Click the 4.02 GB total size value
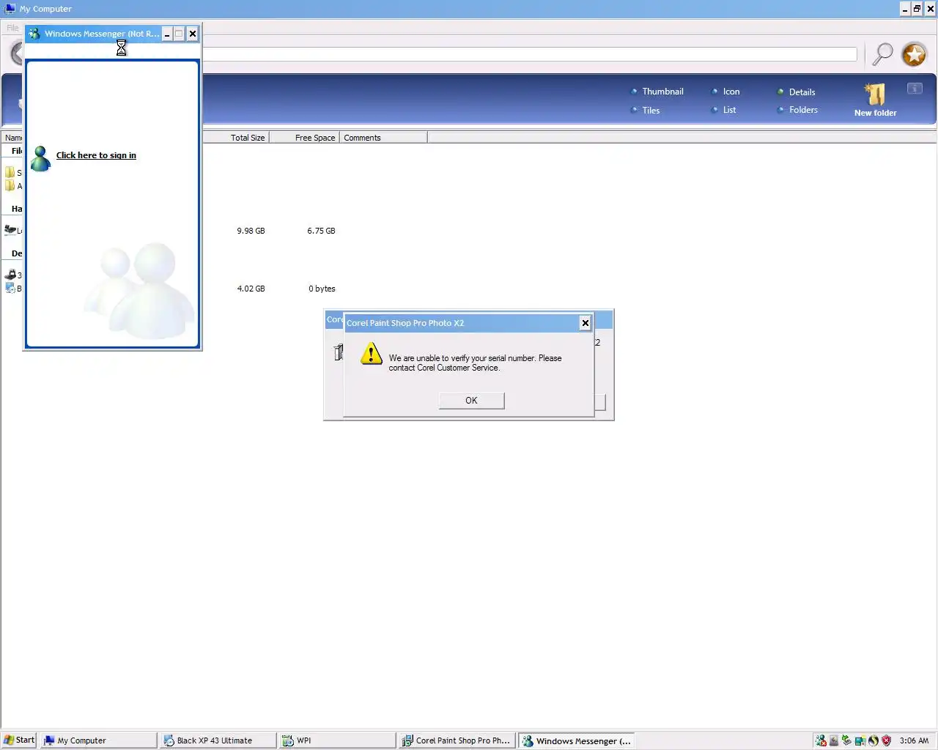Screen dimensions: 938x750 (251, 289)
